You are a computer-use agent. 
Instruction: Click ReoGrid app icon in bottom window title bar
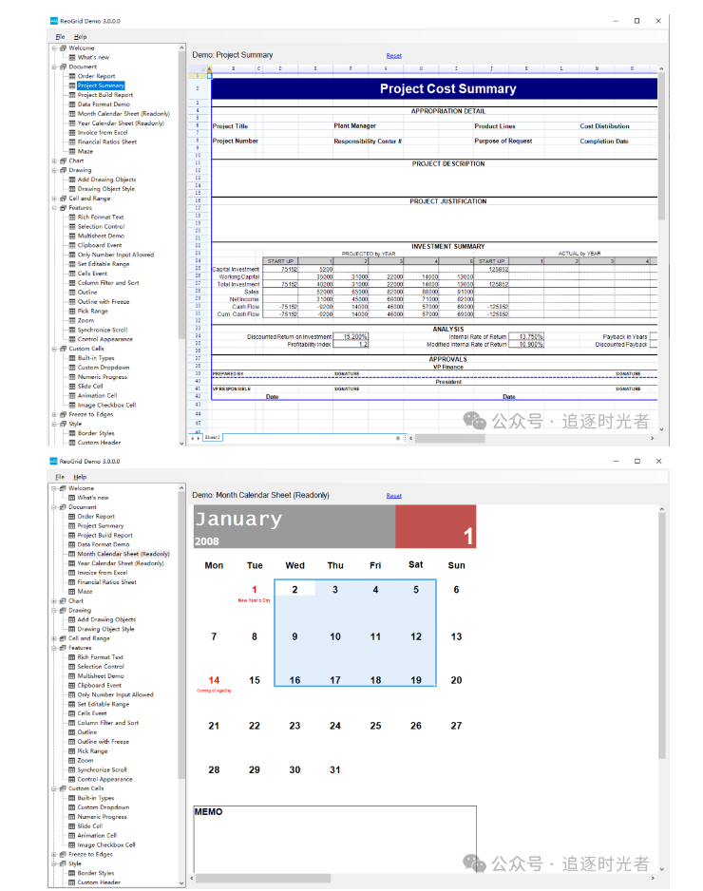point(53,461)
